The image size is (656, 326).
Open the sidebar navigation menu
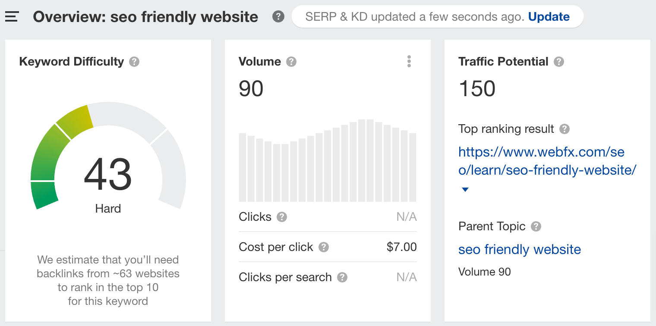[x=12, y=16]
